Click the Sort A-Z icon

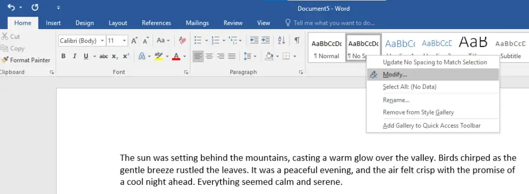[x=281, y=40]
